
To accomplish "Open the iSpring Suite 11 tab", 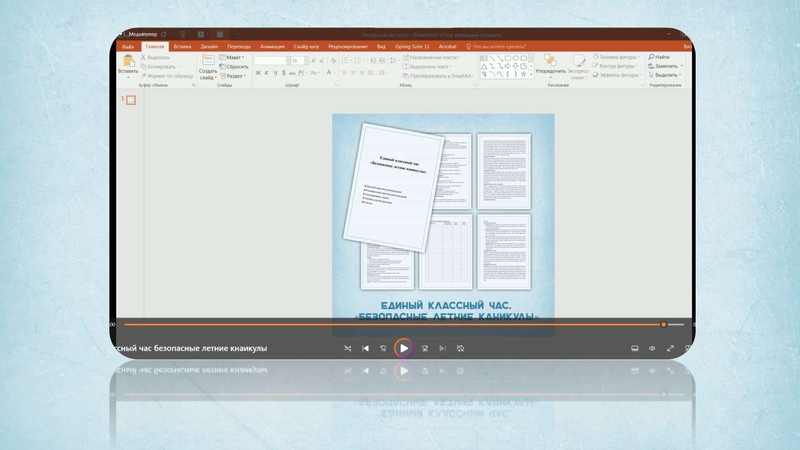I will click(412, 46).
